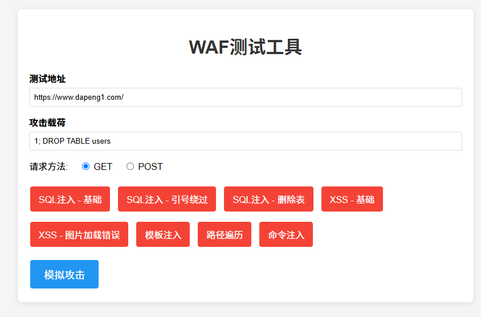
Task: Pick the XSS - 图片加载错误 preset
Action: [x=79, y=234]
